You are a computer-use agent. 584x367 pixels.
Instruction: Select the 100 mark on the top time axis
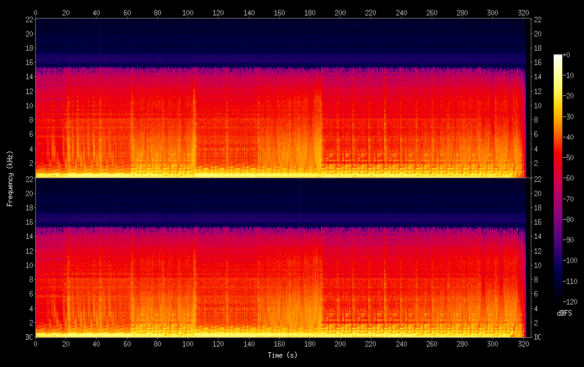tap(188, 12)
